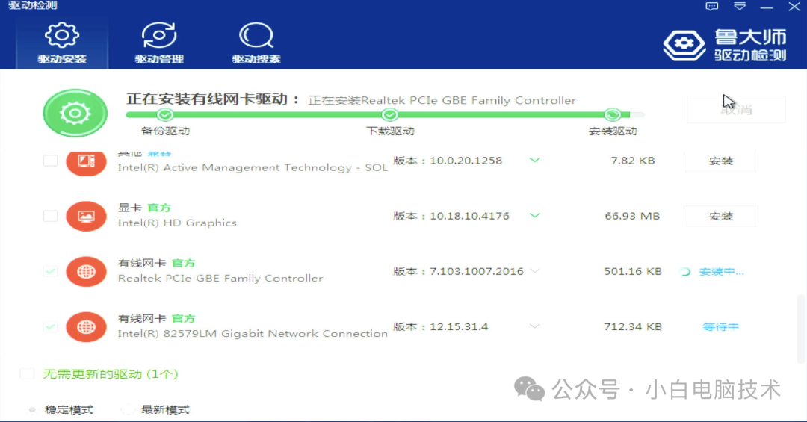
Task: Open the title bar dropdown menu icon
Action: [740, 7]
